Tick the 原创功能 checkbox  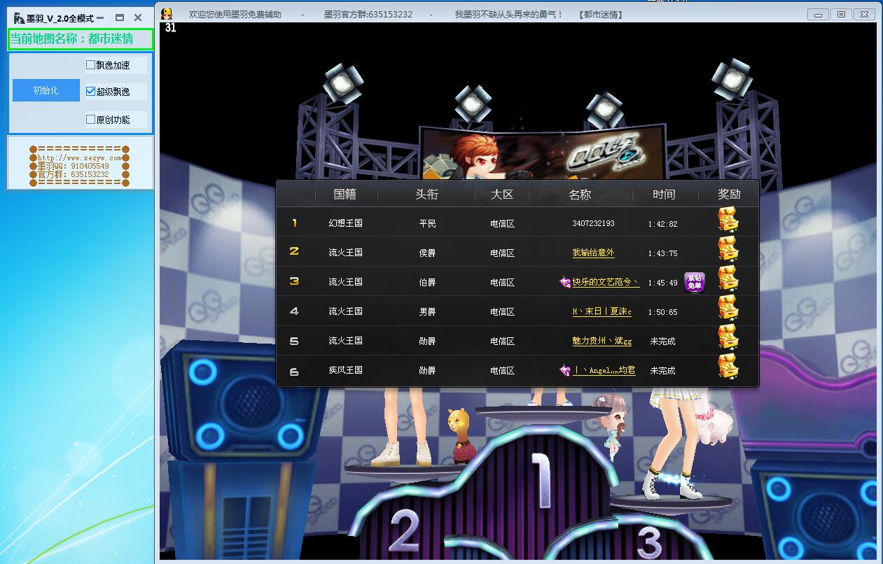pos(90,120)
